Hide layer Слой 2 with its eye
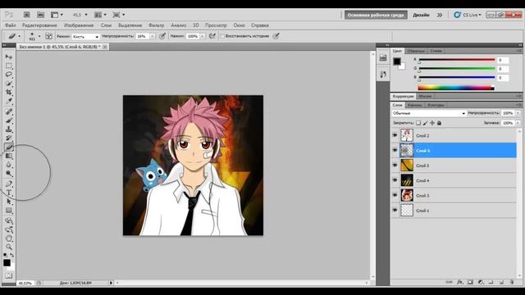The height and width of the screenshot is (295, 525). (395, 135)
